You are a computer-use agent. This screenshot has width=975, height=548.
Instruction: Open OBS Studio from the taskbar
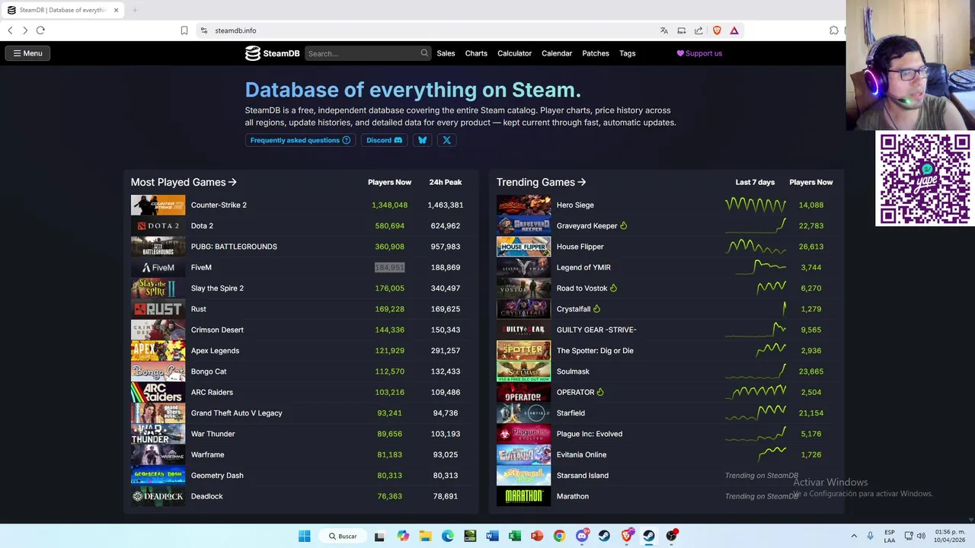point(671,536)
